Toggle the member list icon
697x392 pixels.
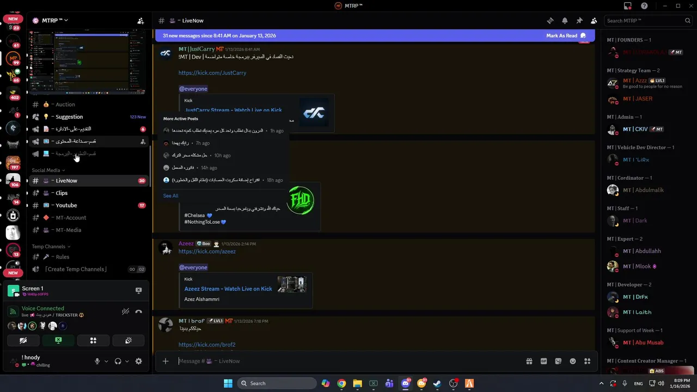click(x=594, y=21)
